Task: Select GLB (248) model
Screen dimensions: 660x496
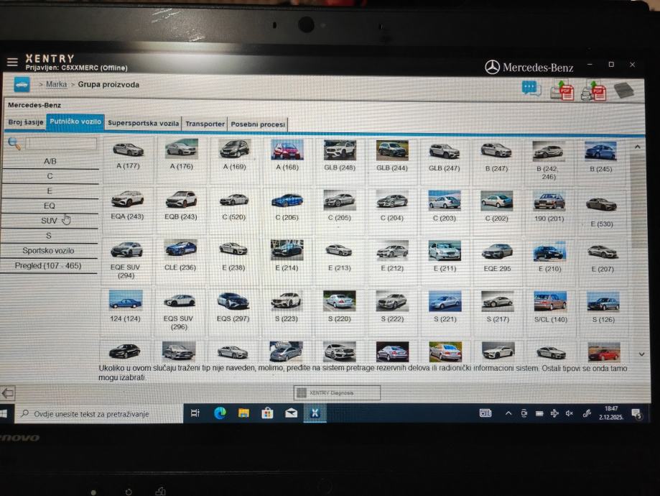Action: (340, 157)
